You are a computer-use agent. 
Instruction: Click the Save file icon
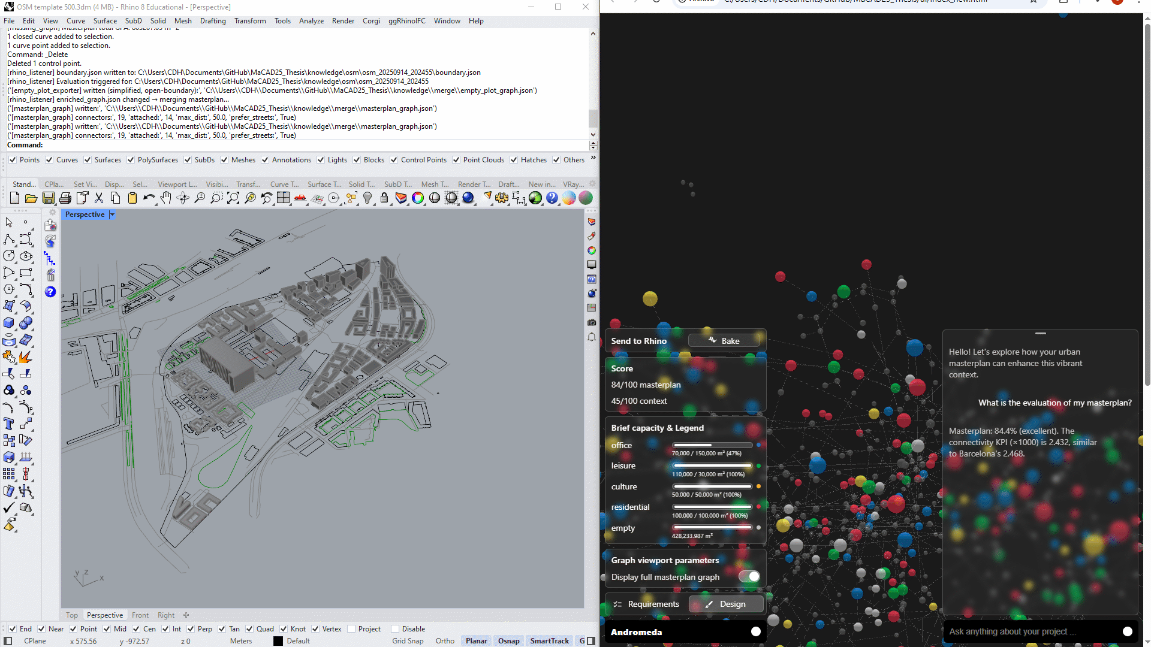[x=49, y=198]
